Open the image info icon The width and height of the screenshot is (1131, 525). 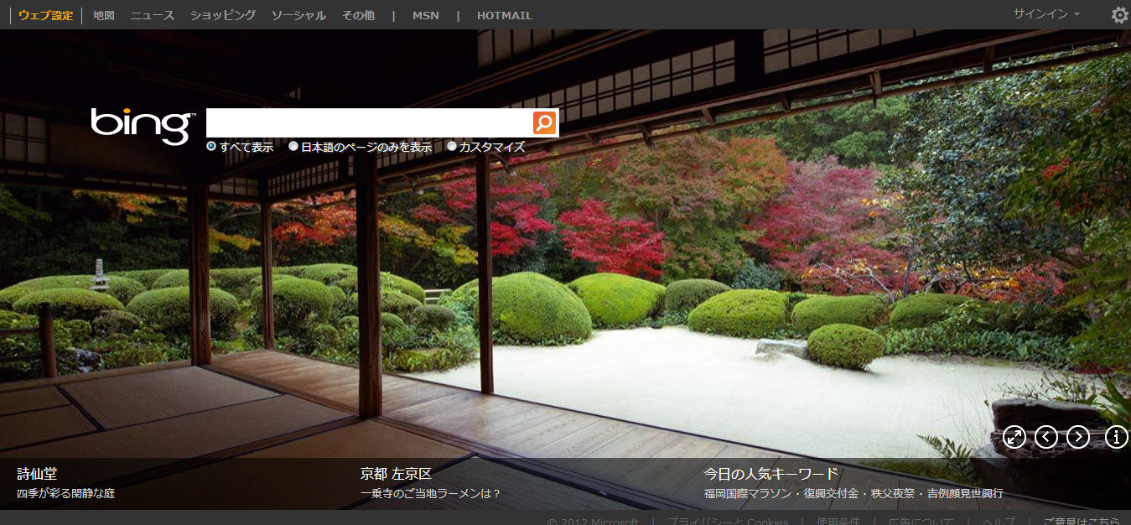point(1116,437)
